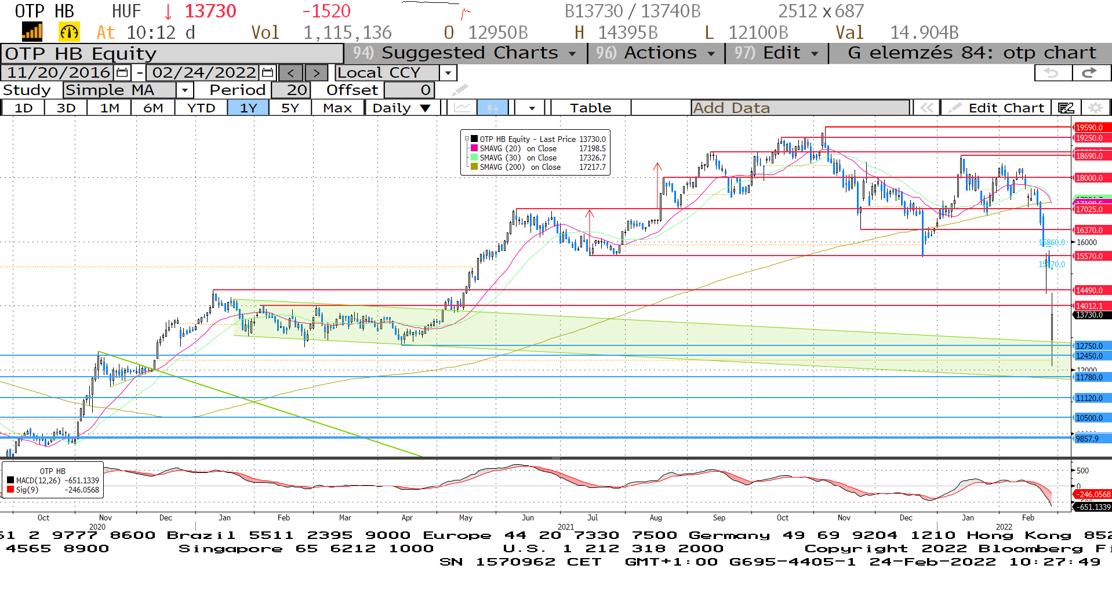The width and height of the screenshot is (1112, 594).
Task: Click the Period value field
Action: click(290, 90)
